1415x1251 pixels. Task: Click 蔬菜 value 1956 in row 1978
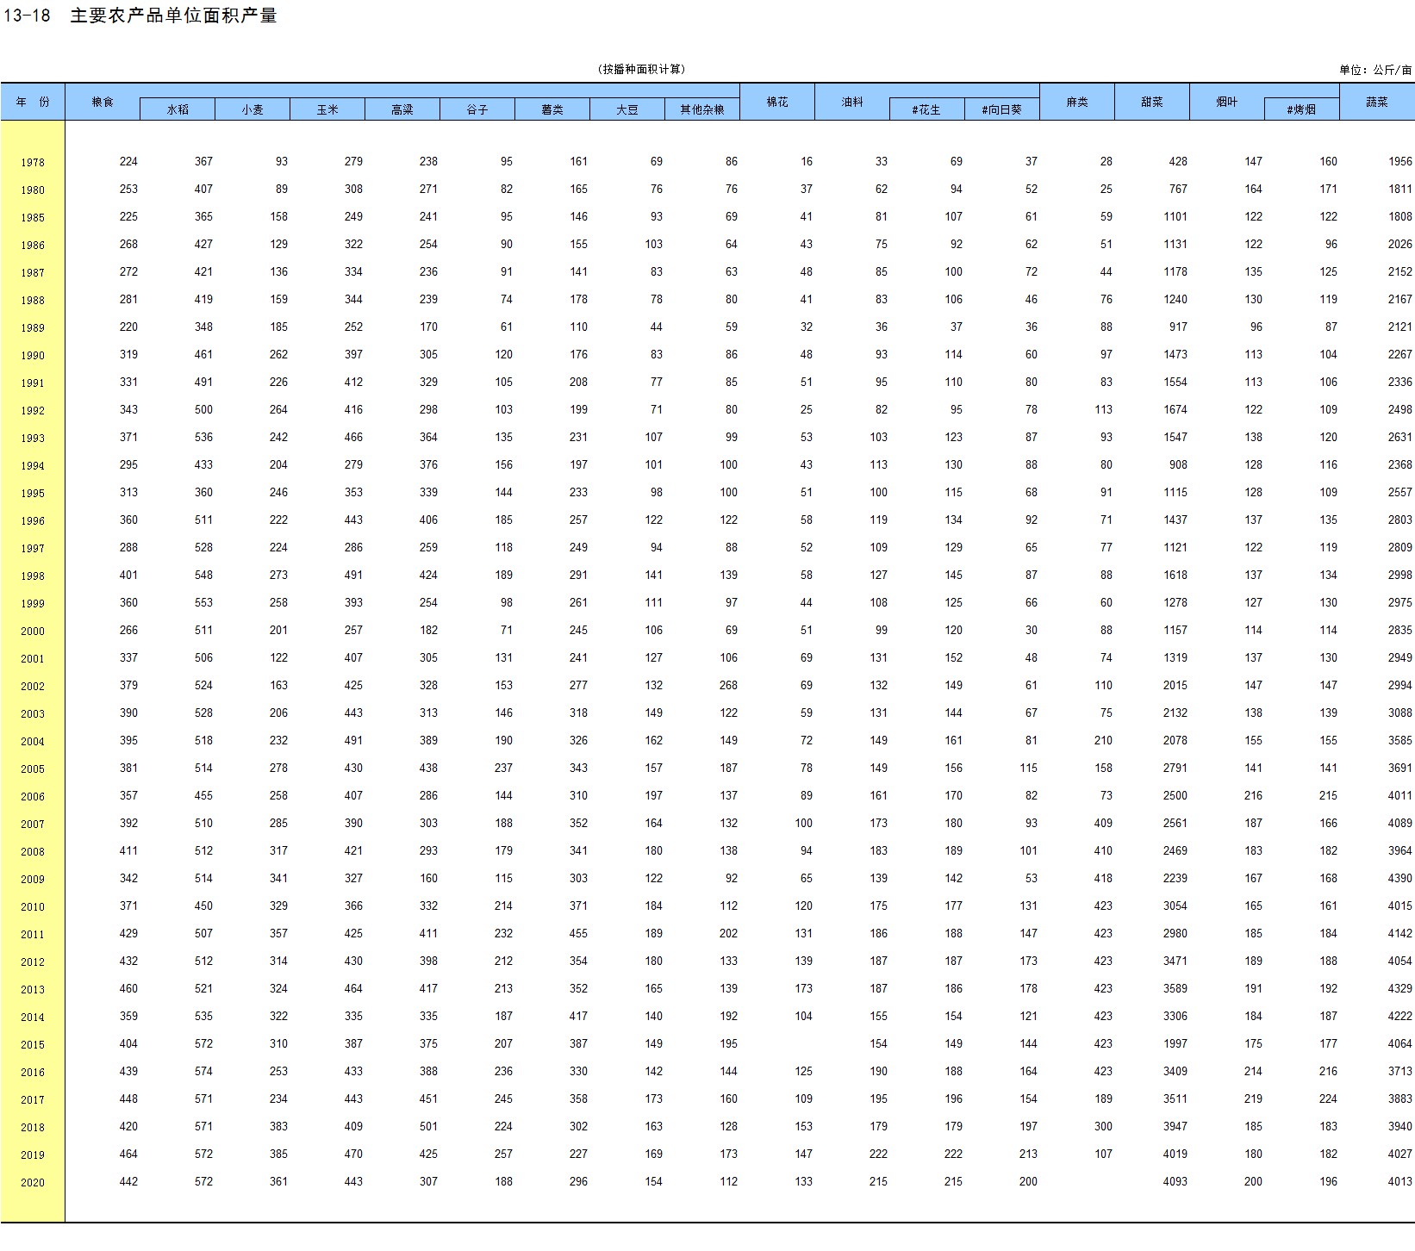click(x=1400, y=161)
